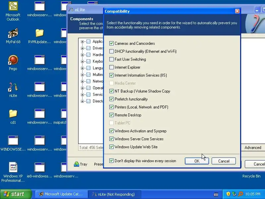Uncheck Windows Server Core Services
This screenshot has height=199, width=265.
click(111, 139)
